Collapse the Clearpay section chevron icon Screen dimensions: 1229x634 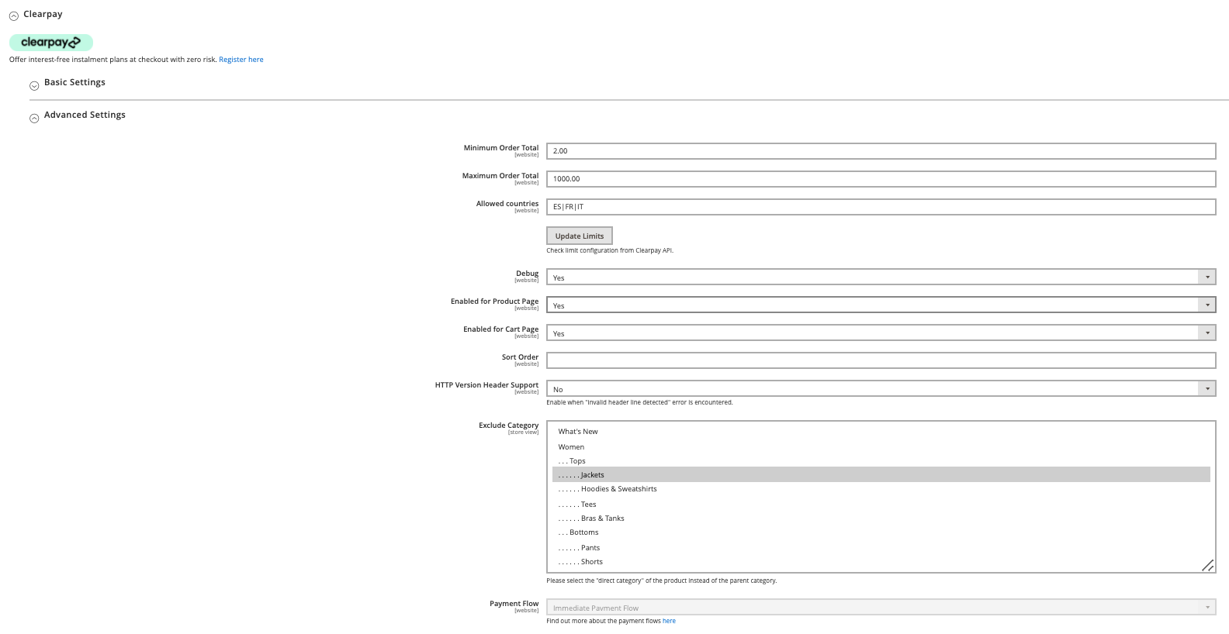click(13, 16)
